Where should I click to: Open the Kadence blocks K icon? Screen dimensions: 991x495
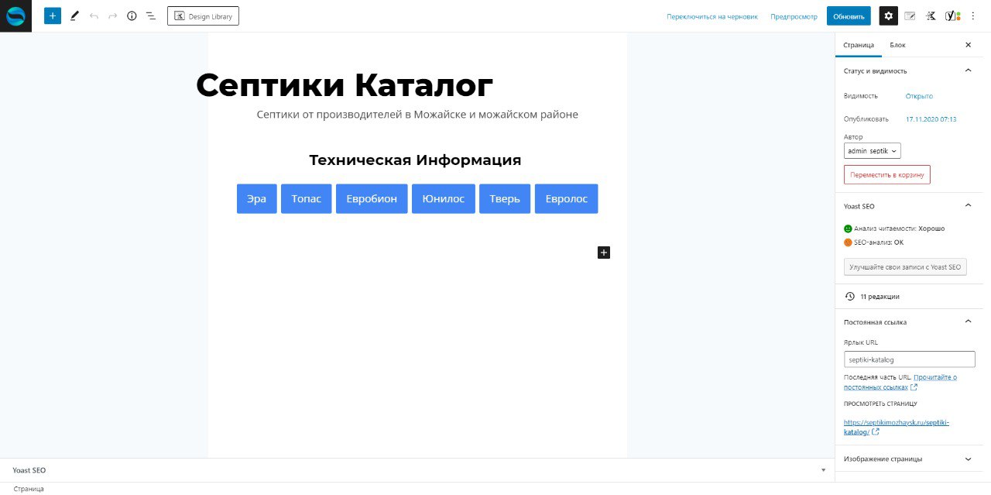[x=931, y=15]
